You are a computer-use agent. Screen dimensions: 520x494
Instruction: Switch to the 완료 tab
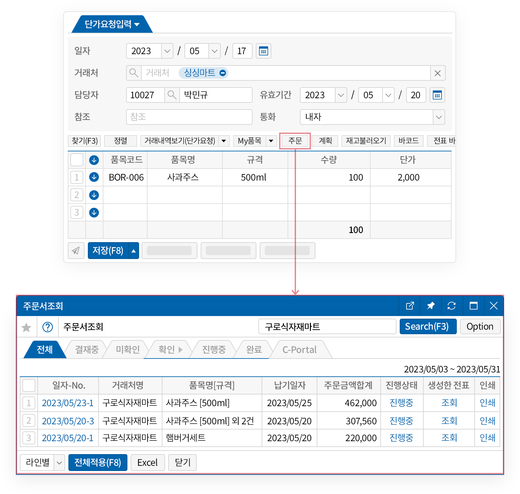click(x=253, y=349)
